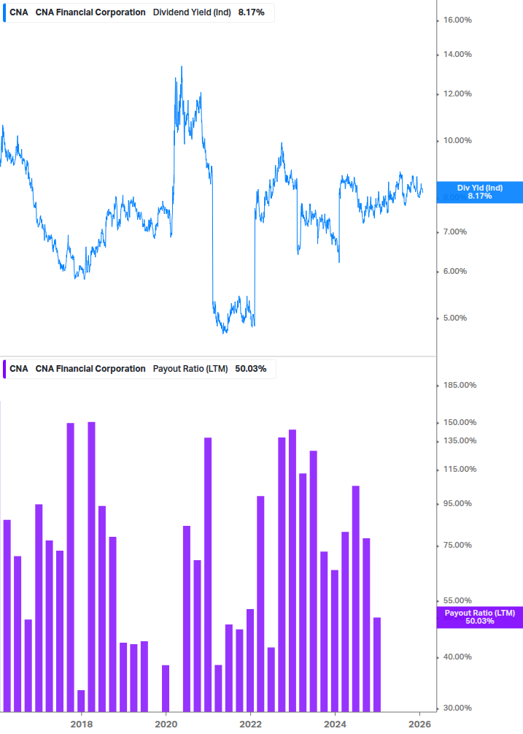Click the 8.17% value in top legend

coord(251,12)
